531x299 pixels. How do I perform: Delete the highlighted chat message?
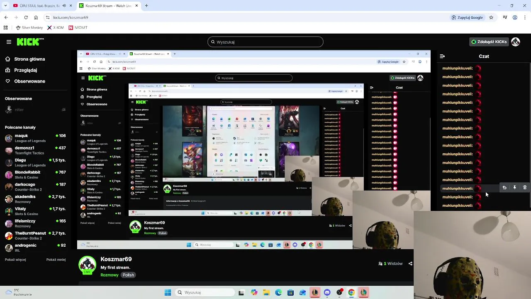click(525, 188)
